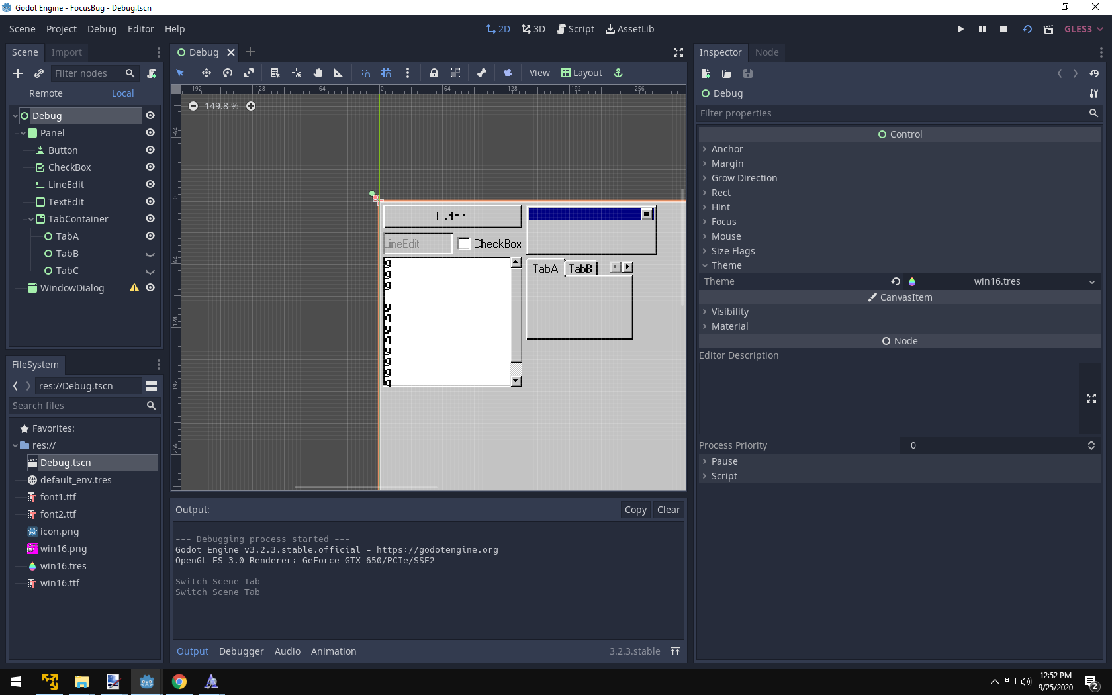Screen dimensions: 1112x695
Task: Select the Move Mode tool
Action: click(206, 73)
